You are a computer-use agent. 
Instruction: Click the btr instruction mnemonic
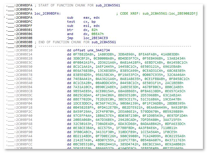point(70,30)
